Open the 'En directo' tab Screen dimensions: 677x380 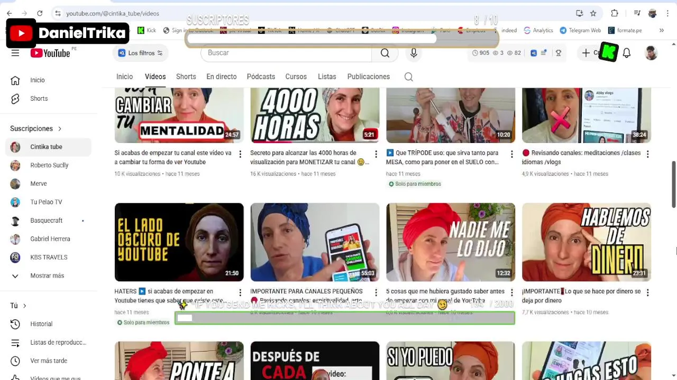pyautogui.click(x=222, y=77)
